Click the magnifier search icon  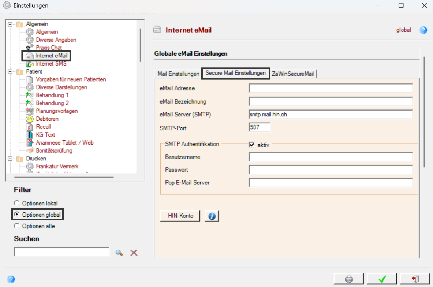(119, 253)
